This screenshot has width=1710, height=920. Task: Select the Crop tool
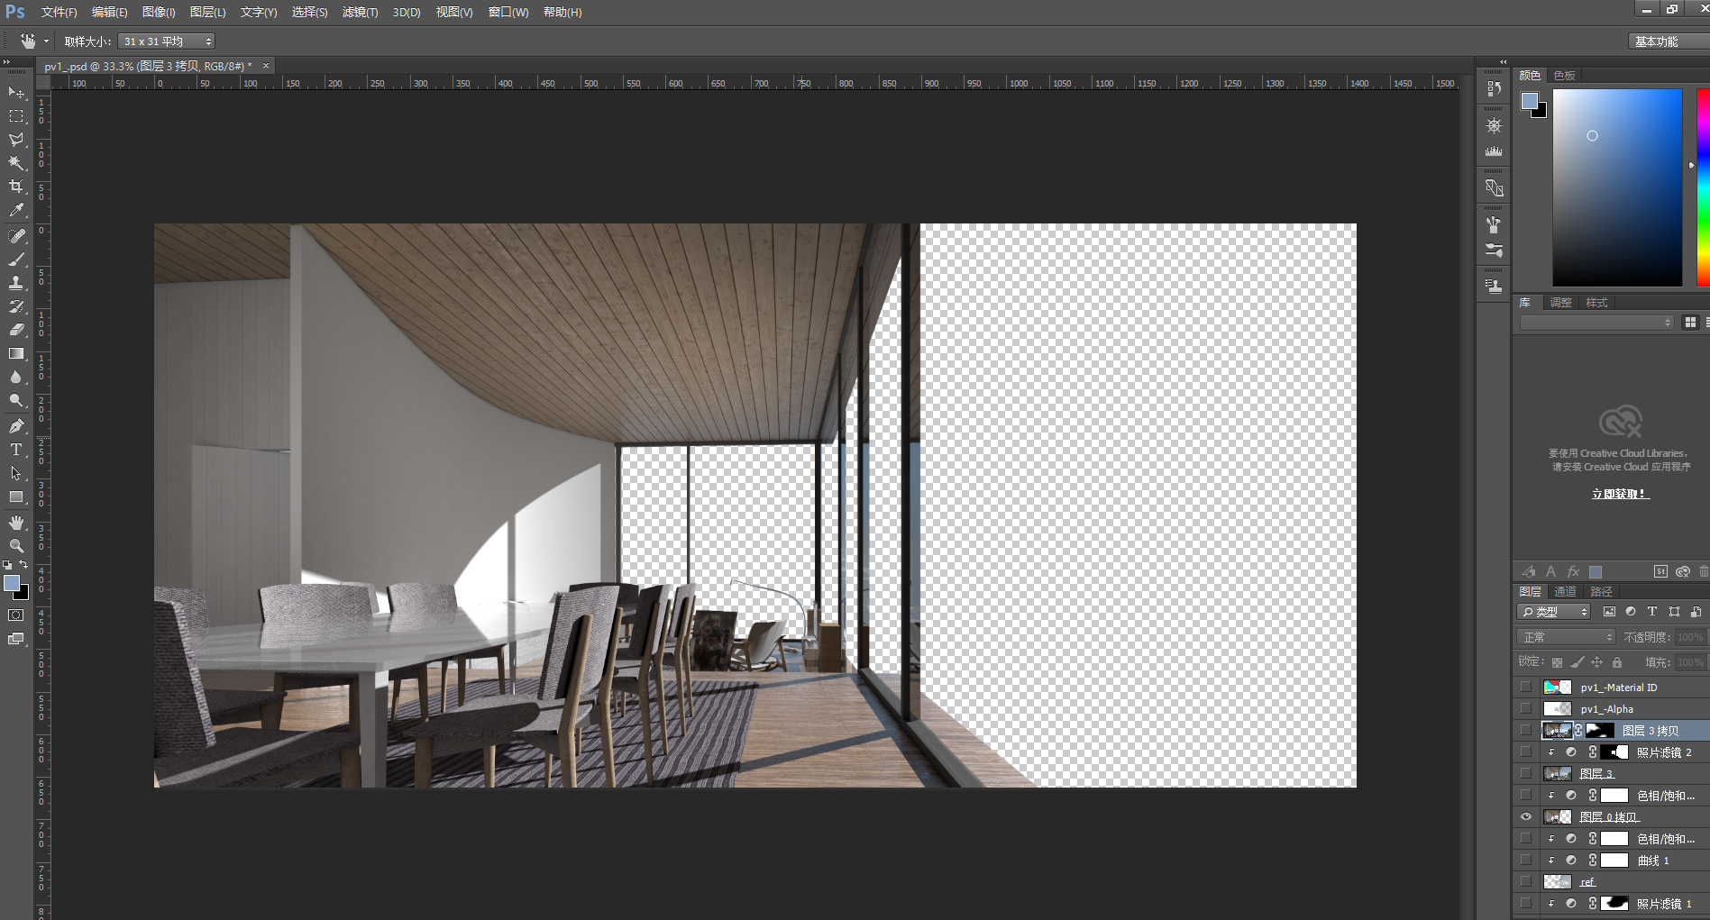[16, 187]
